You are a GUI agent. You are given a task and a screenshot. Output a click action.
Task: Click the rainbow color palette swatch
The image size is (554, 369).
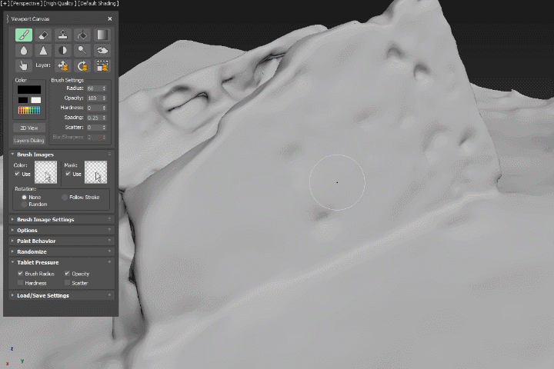pyautogui.click(x=29, y=111)
